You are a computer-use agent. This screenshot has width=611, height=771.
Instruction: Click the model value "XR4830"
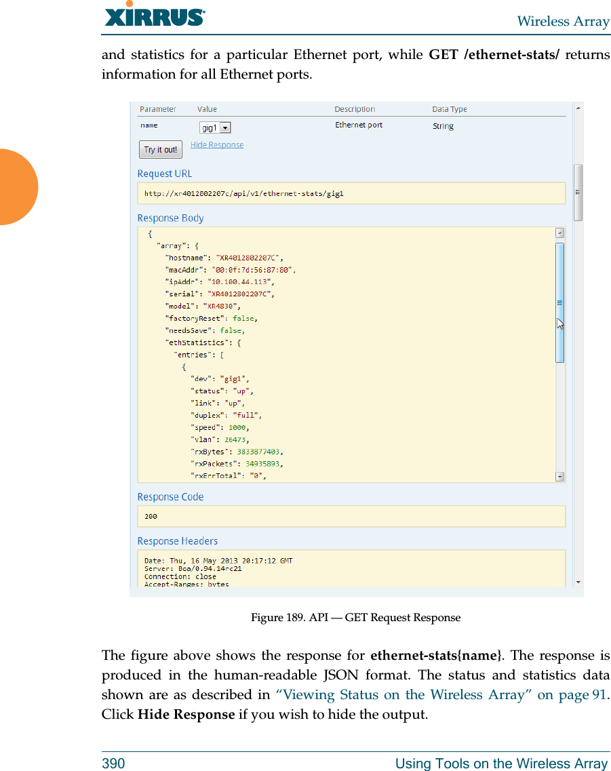click(220, 306)
